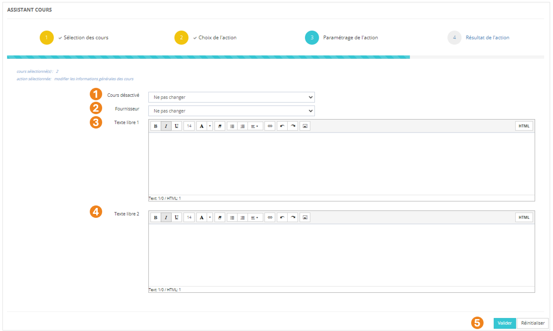This screenshot has width=553, height=331.
Task: Click the Valider button
Action: [504, 323]
